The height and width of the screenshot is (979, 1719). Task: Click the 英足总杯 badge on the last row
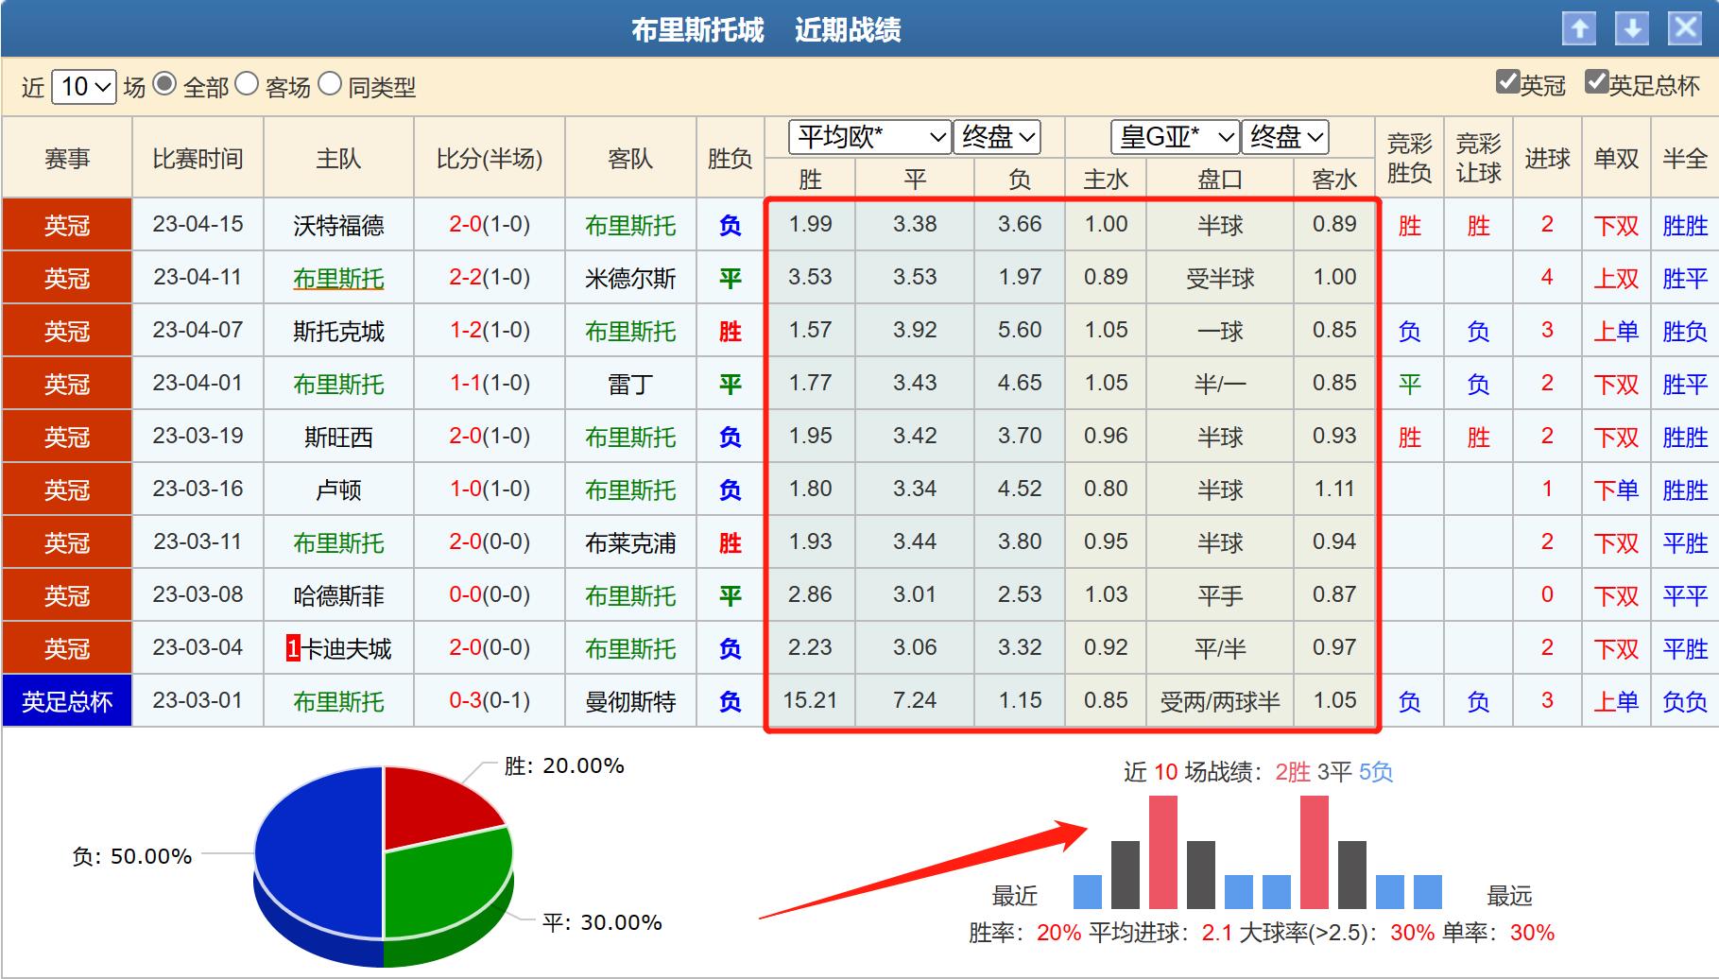point(66,701)
